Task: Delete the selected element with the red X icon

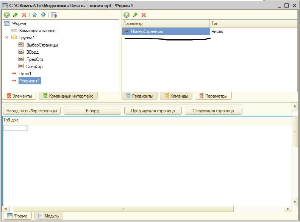Action: pos(24,15)
